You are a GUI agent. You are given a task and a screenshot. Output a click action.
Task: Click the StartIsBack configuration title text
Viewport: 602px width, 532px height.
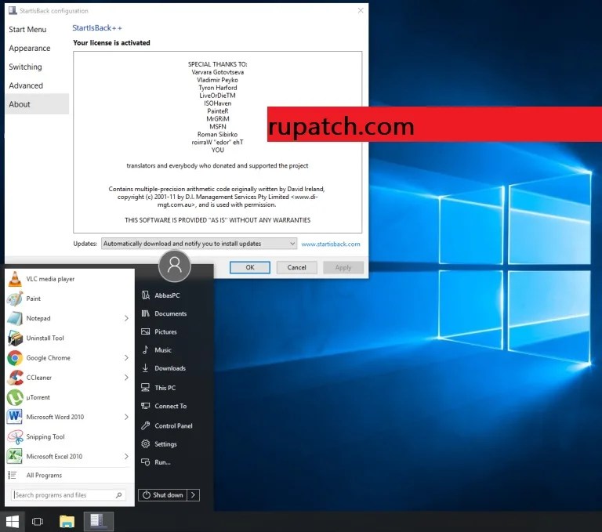54,11
